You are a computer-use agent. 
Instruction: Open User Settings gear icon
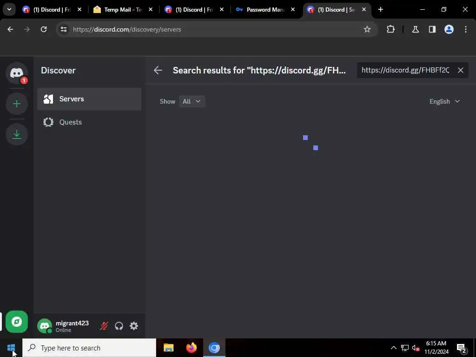(134, 326)
